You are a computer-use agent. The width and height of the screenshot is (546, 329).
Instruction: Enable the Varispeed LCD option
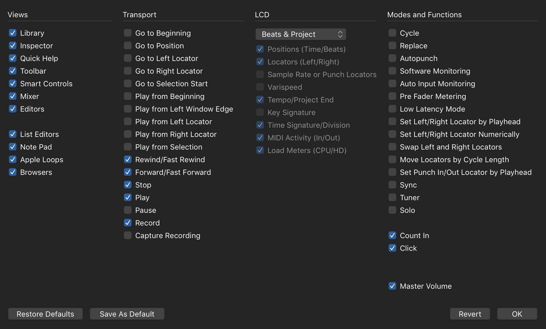click(x=260, y=87)
